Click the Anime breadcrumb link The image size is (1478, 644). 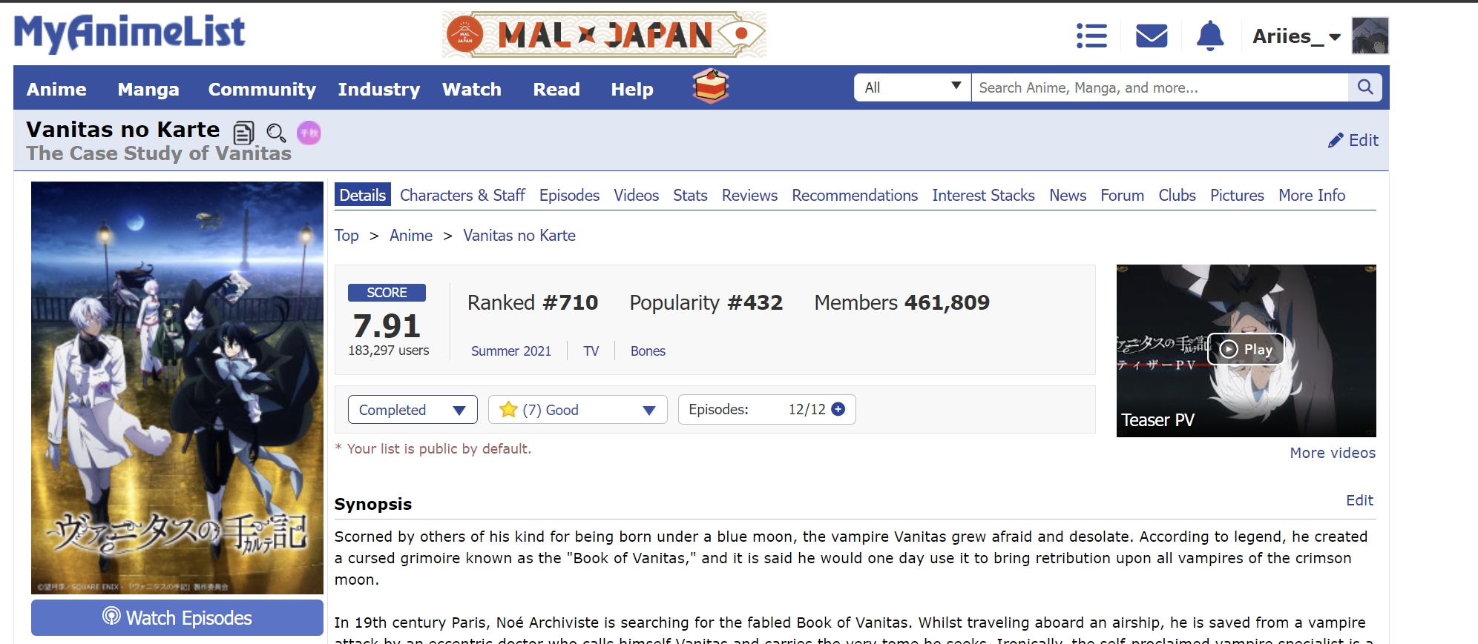pos(411,236)
